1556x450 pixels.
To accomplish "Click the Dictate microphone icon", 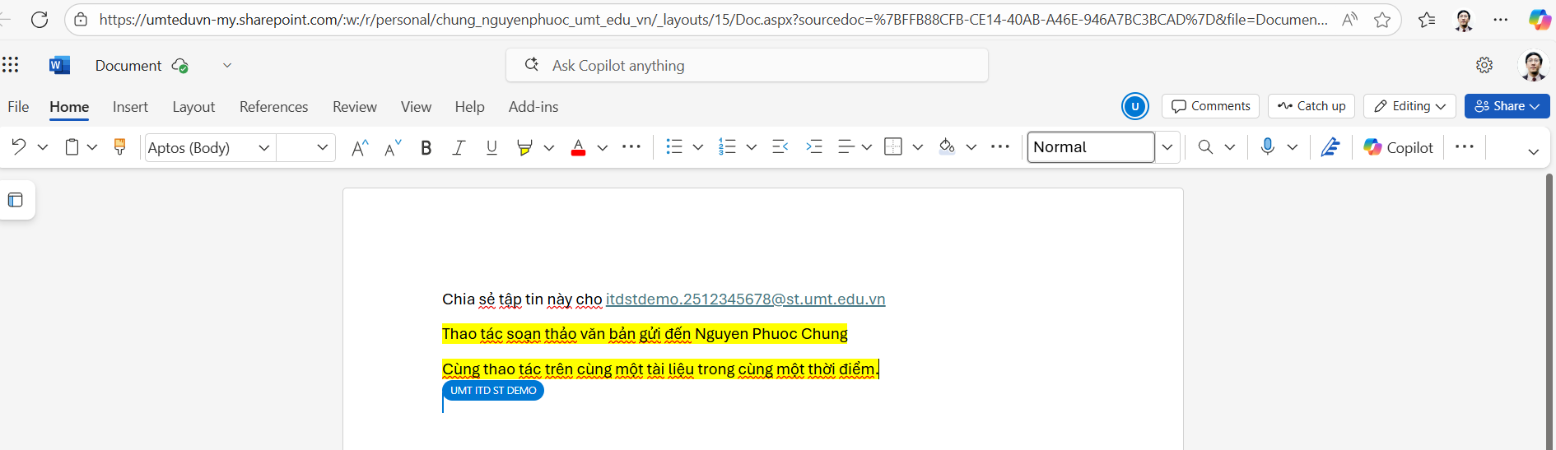I will 1267,147.
